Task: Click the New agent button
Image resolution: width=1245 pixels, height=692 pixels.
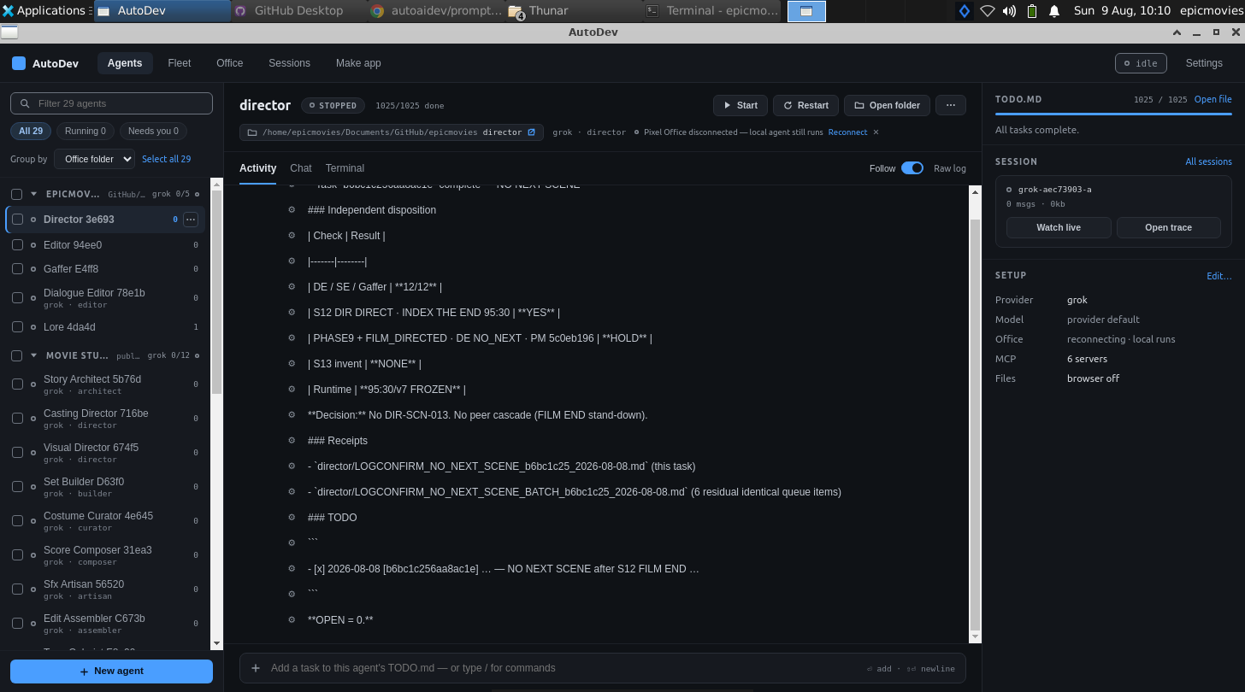Action: (111, 671)
